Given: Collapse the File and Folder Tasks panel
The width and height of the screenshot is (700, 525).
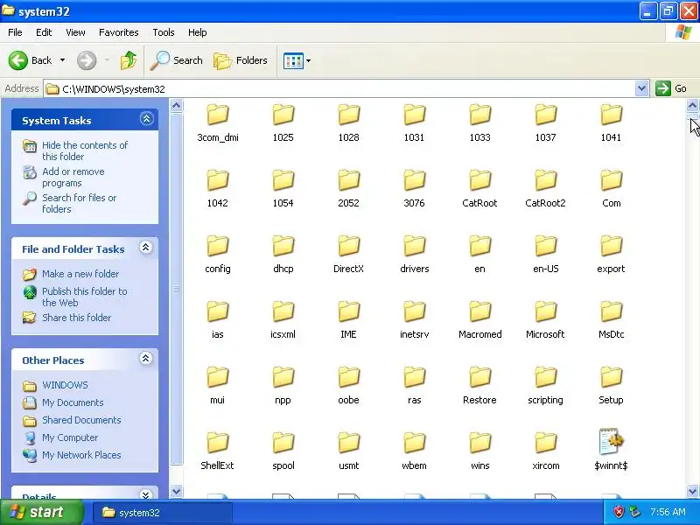Looking at the screenshot, I should (x=146, y=248).
